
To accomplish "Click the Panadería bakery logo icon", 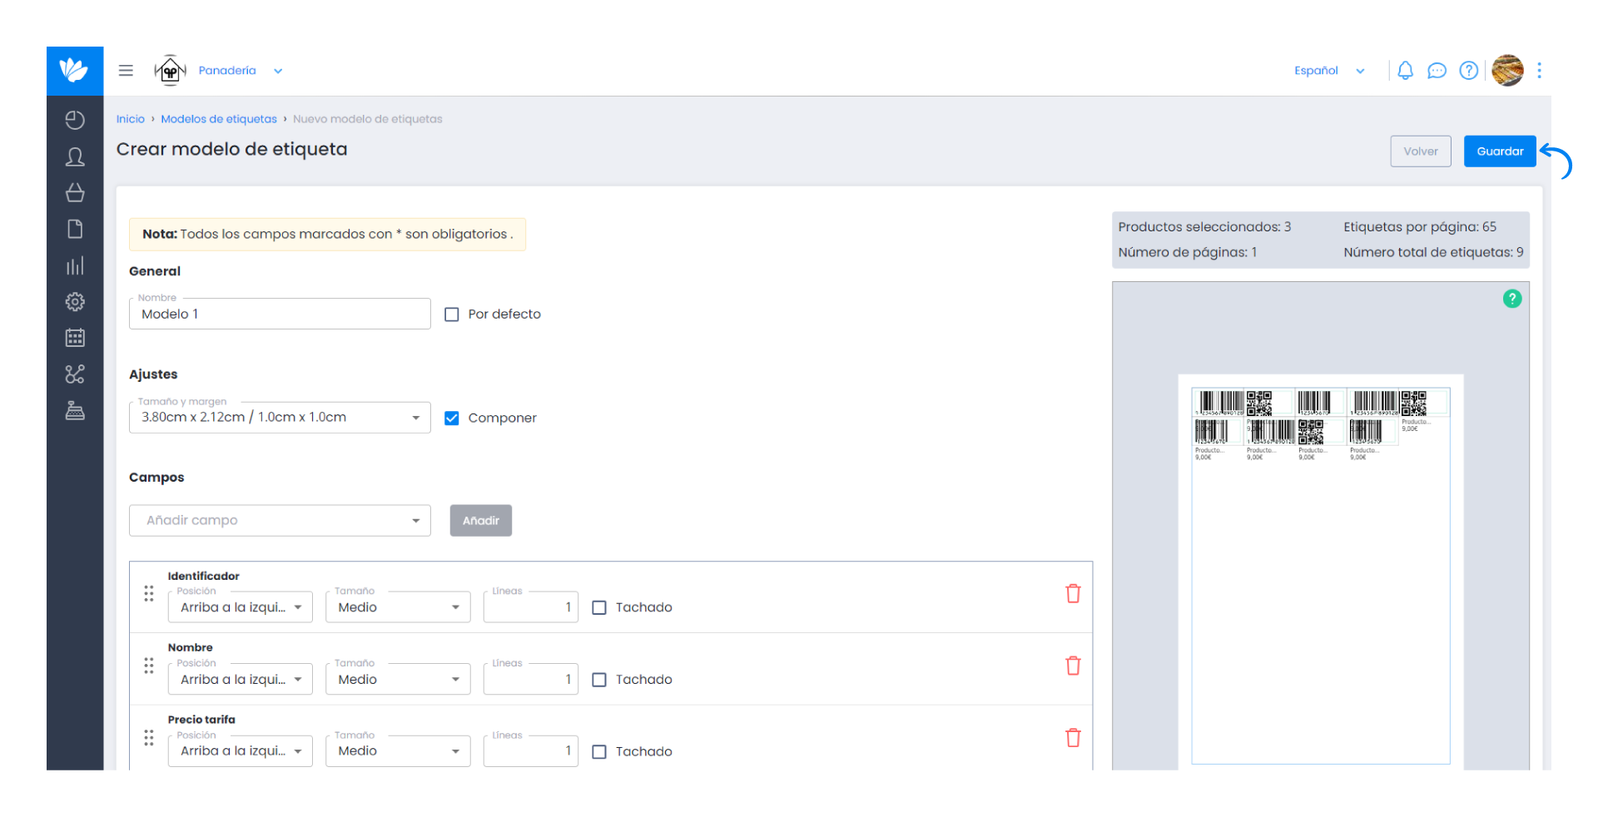I will pos(170,71).
